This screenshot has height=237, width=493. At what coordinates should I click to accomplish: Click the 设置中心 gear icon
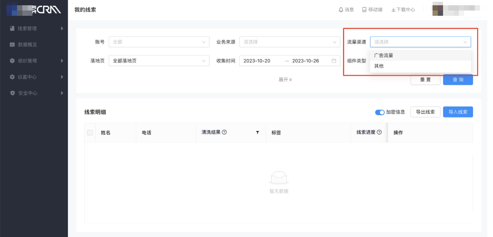(12, 77)
